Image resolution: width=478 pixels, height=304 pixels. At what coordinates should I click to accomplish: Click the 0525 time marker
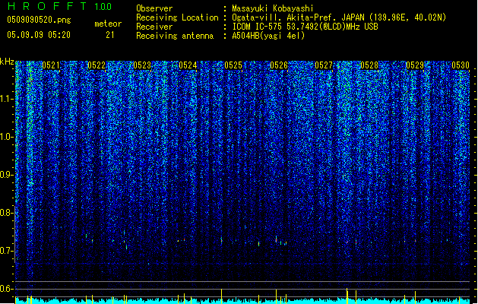pos(233,65)
